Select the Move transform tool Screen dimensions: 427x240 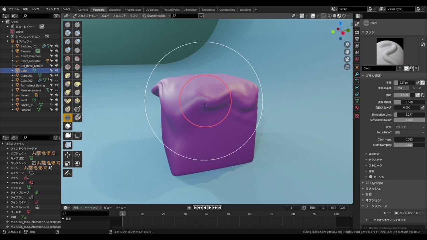pos(68,155)
